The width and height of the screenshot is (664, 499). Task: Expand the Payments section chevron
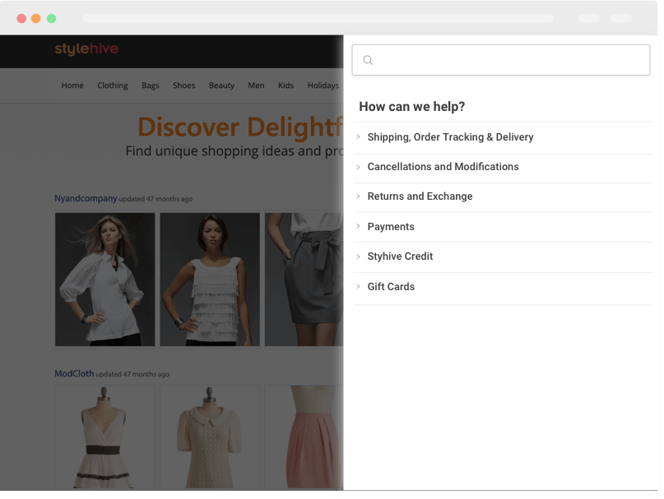pos(358,226)
